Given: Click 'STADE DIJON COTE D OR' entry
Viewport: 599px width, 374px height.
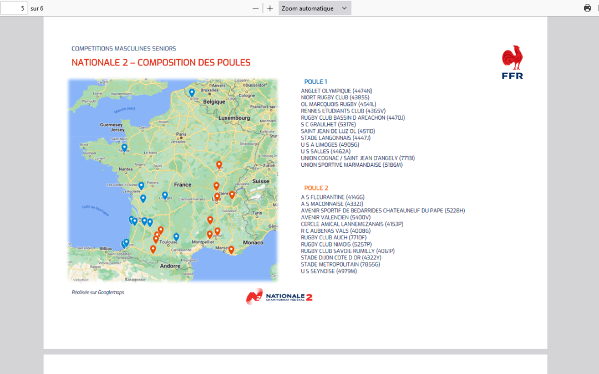Looking at the screenshot, I should coord(341,258).
